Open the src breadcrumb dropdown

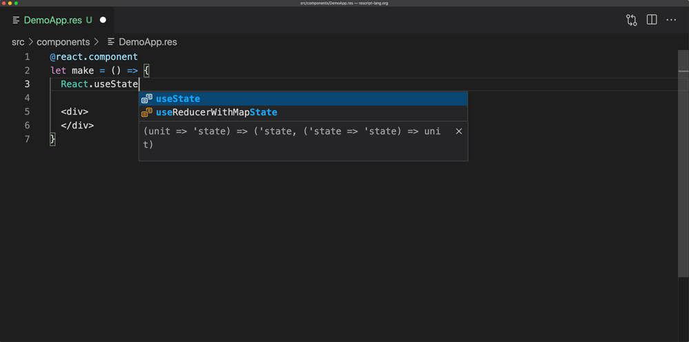18,42
